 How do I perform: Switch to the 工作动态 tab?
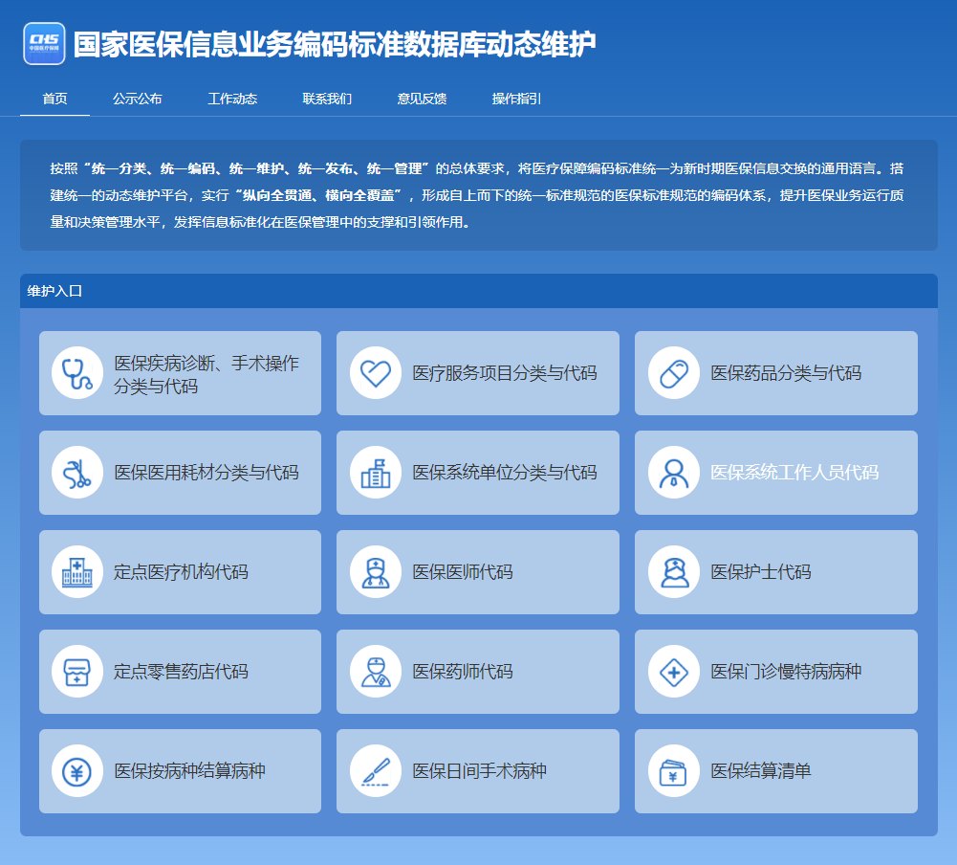pos(231,98)
